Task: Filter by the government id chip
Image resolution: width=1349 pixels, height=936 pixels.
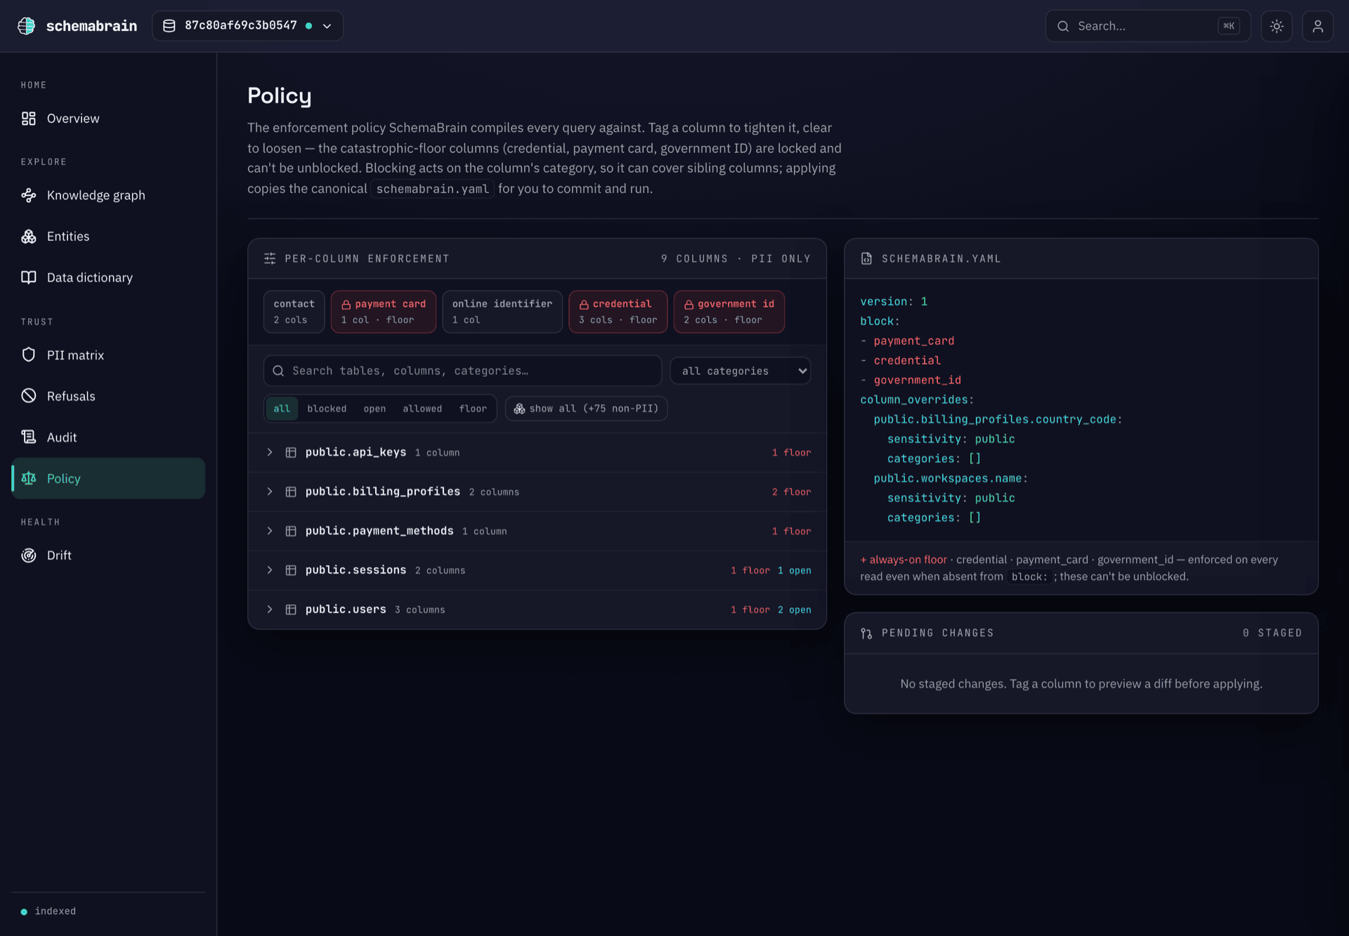Action: [x=729, y=312]
